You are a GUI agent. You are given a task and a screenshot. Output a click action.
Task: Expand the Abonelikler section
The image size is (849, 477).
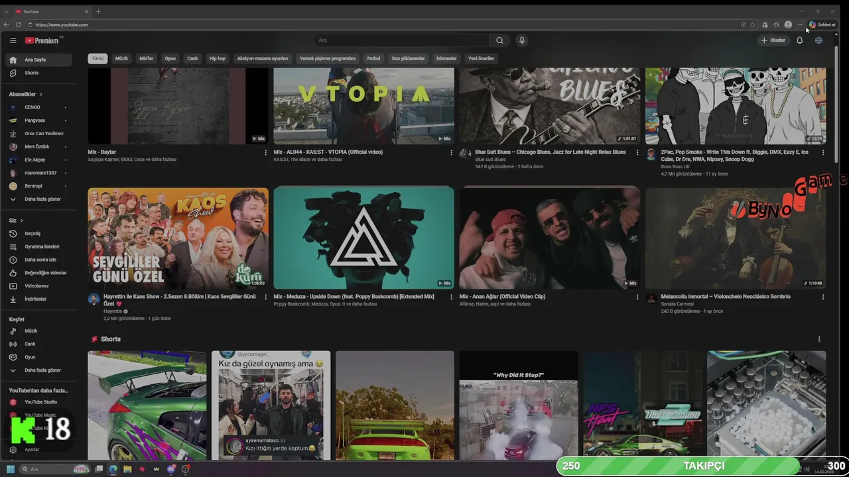(26, 94)
